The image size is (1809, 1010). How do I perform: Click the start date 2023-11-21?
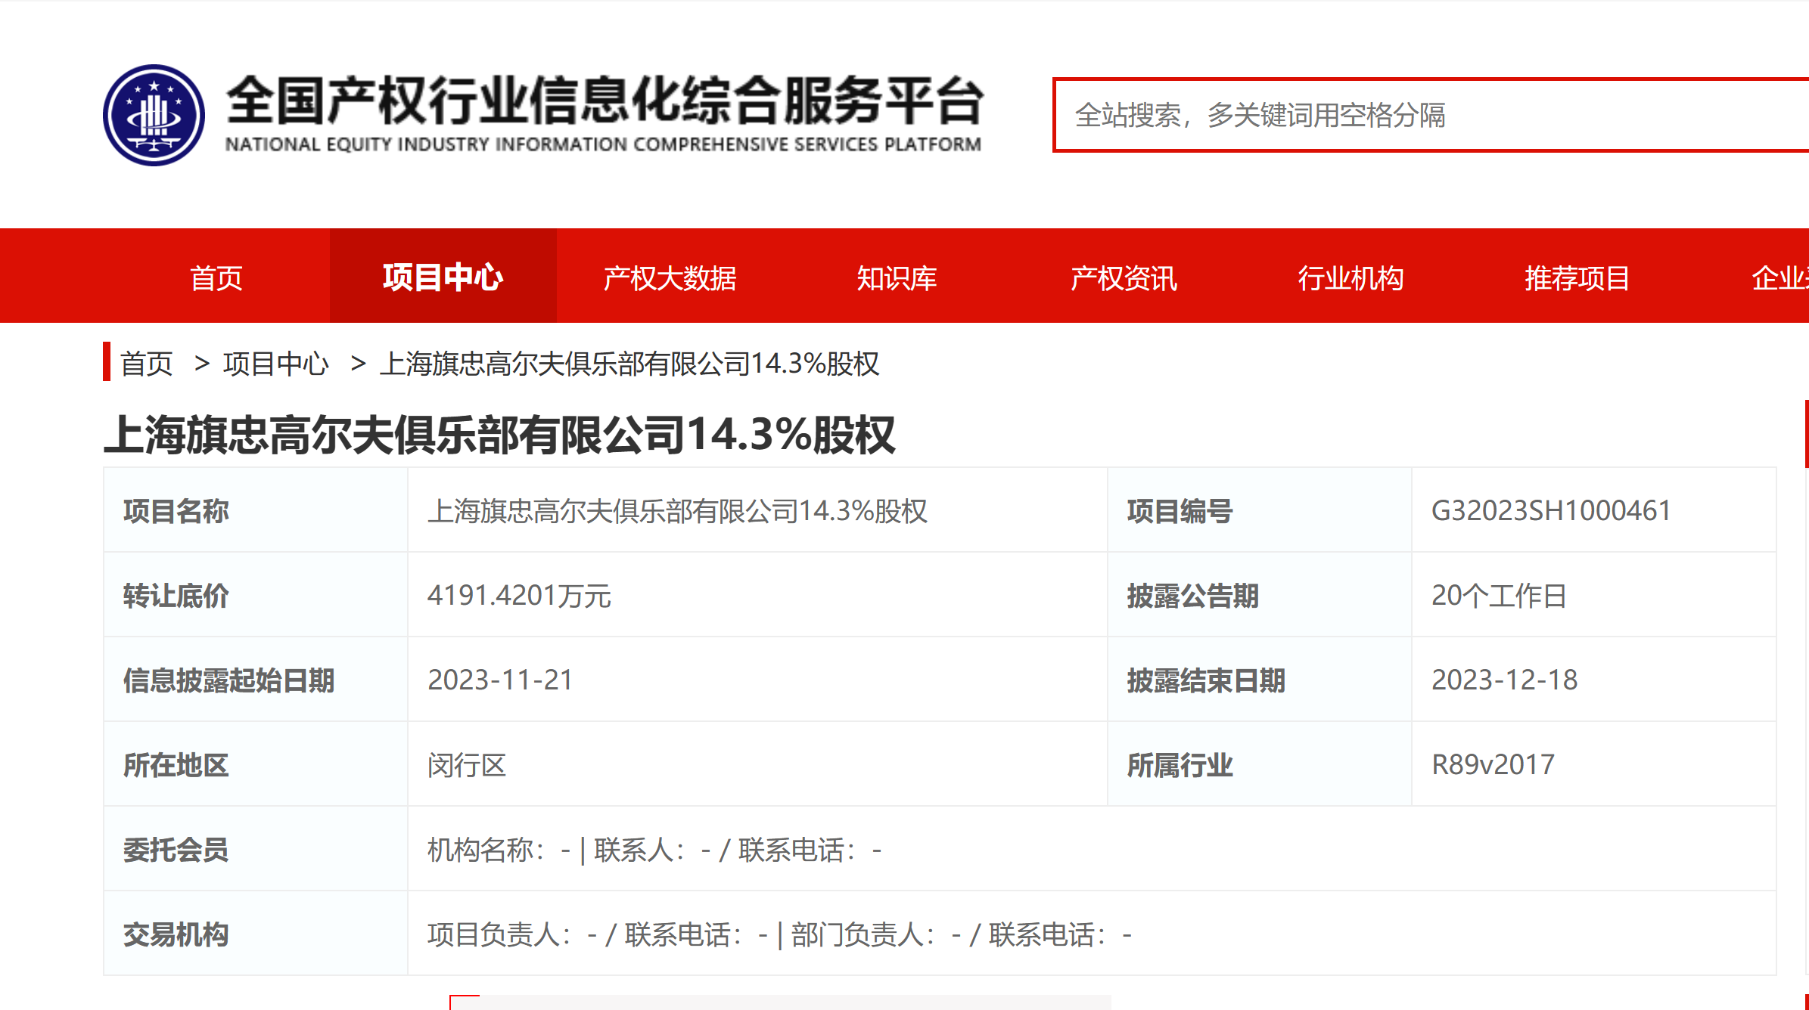[500, 680]
